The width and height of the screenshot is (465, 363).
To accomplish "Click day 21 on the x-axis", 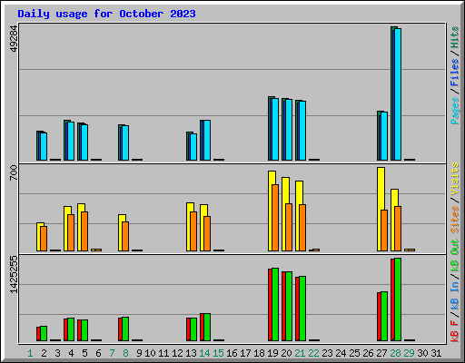I will [x=300, y=353].
